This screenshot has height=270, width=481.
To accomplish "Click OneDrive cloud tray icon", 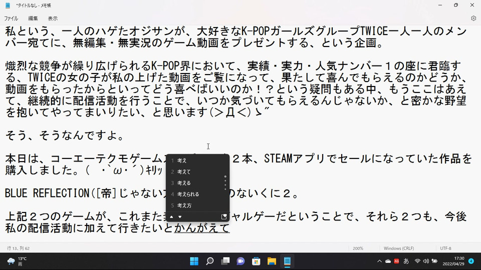I will (388, 261).
